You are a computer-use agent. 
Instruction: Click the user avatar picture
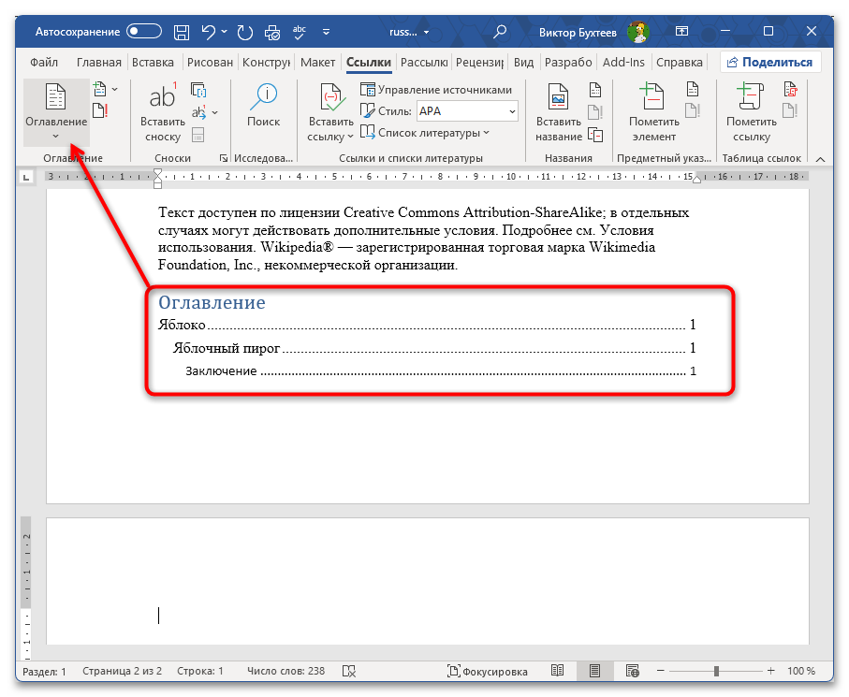(637, 32)
